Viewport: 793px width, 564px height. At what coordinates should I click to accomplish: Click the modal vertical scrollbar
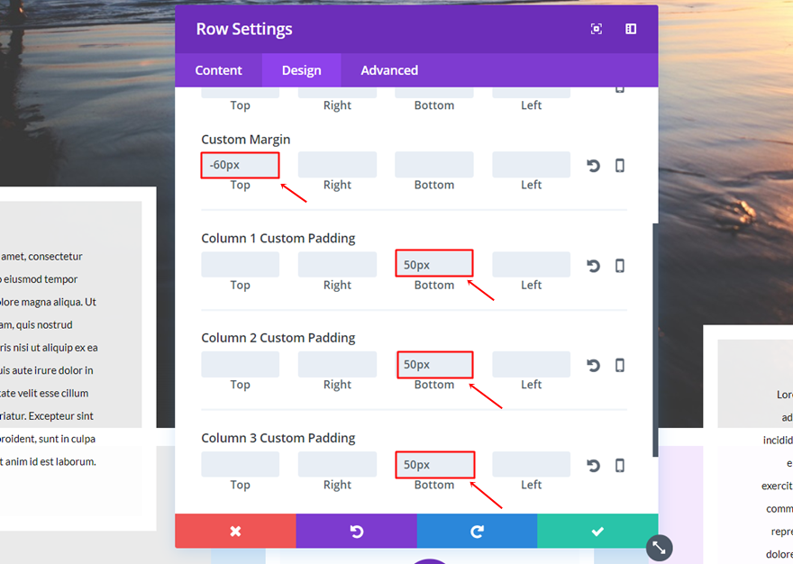coord(655,340)
